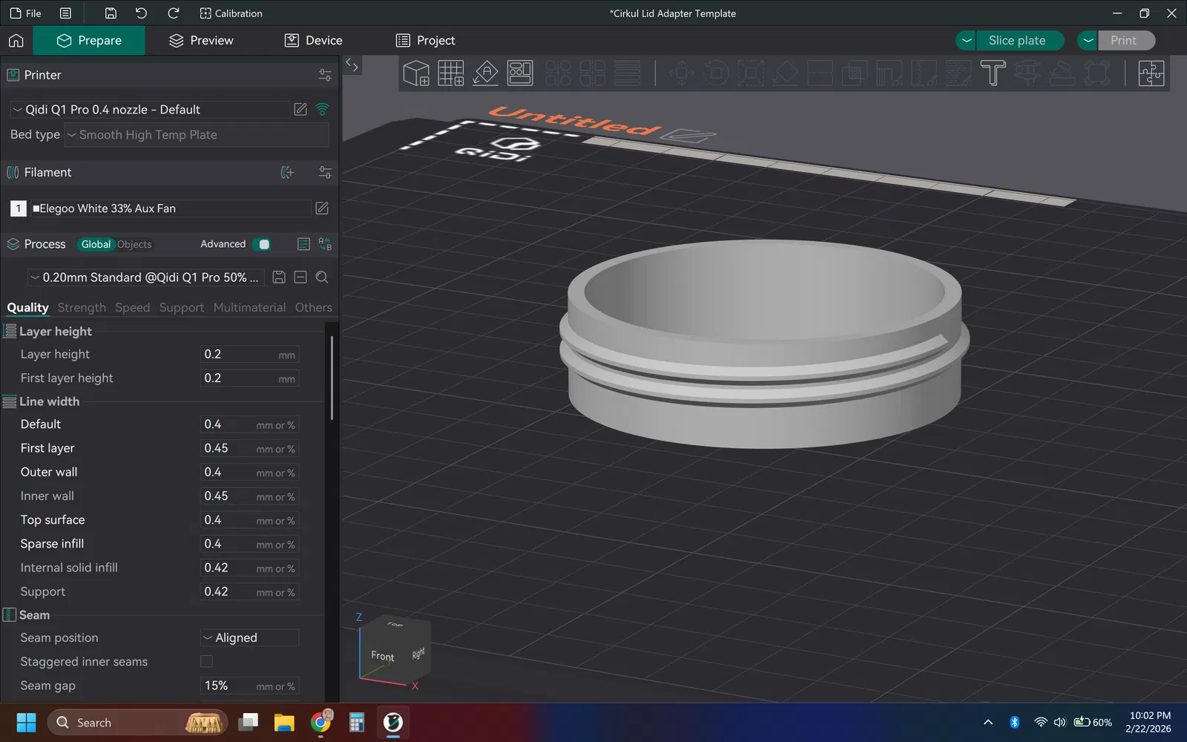Click the Auto orient toolbar icon
The height and width of the screenshot is (742, 1187).
485,73
